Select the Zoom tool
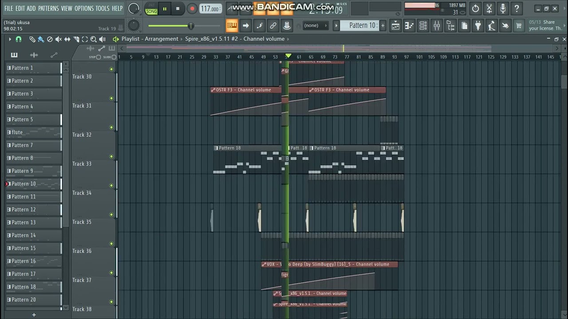Screen dimensions: 568x319 94,39
